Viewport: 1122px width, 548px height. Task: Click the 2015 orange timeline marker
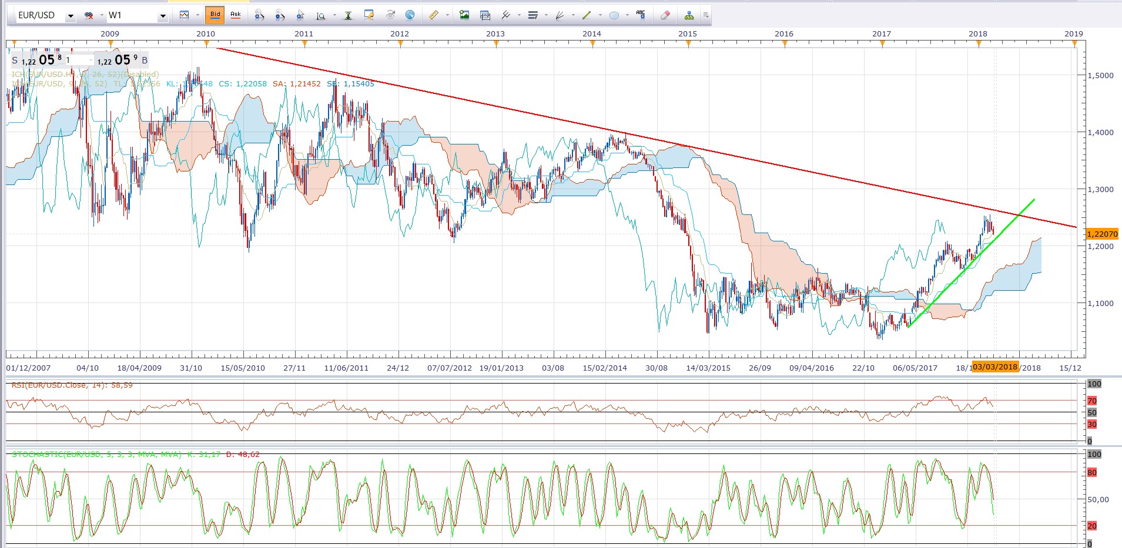coord(688,43)
